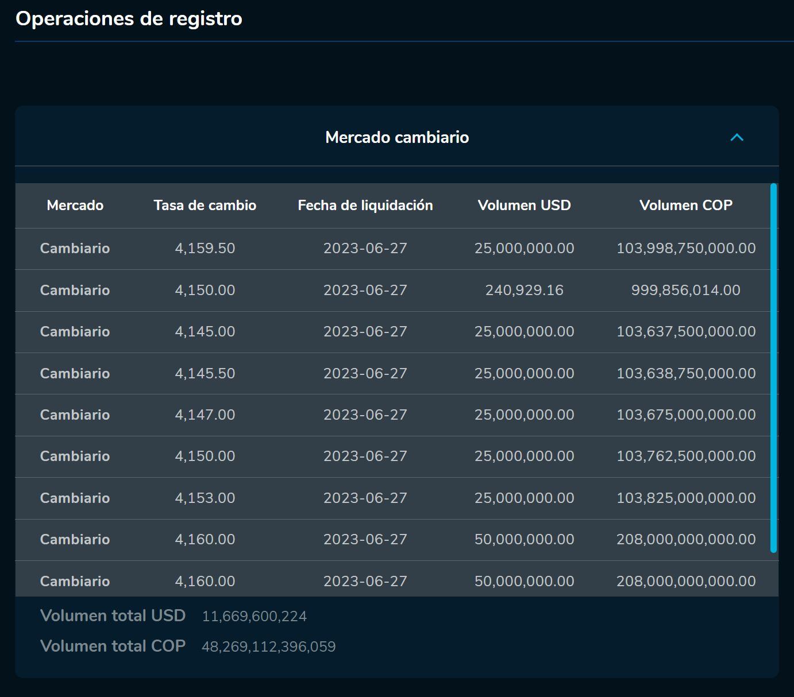The height and width of the screenshot is (697, 794).
Task: Click the Mercado cambiario panel title
Action: point(397,137)
